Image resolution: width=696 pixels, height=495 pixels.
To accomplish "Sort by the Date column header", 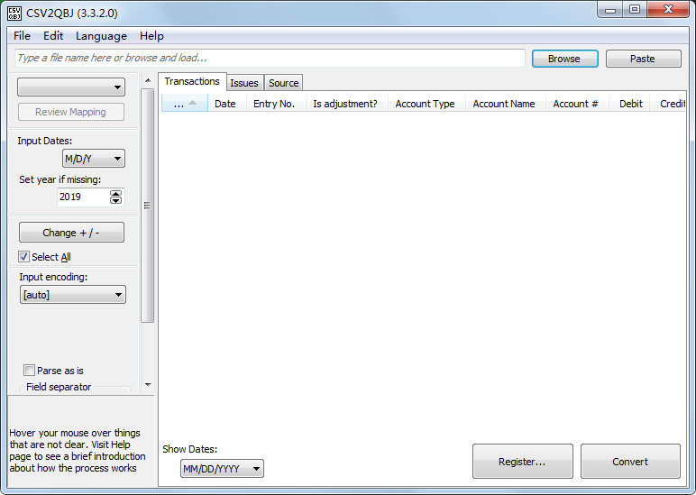I will coord(225,104).
